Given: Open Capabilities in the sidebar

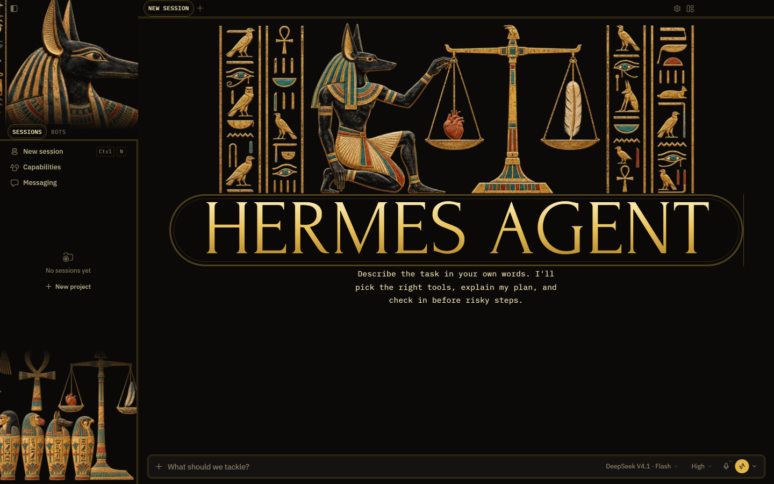Looking at the screenshot, I should (x=68, y=167).
